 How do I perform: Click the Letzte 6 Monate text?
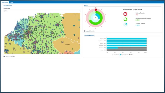coord(90,31)
